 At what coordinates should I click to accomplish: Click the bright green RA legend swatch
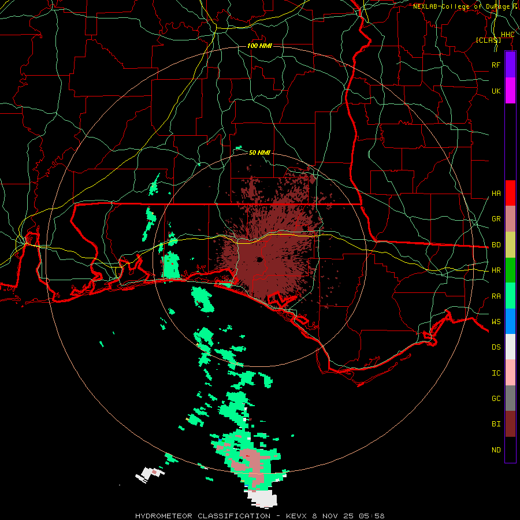510,296
